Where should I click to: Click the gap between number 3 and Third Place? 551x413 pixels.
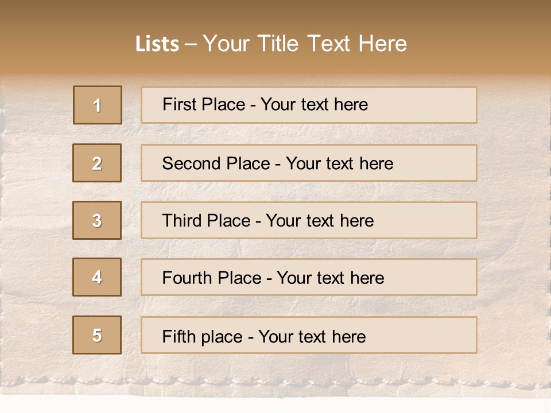pos(131,220)
